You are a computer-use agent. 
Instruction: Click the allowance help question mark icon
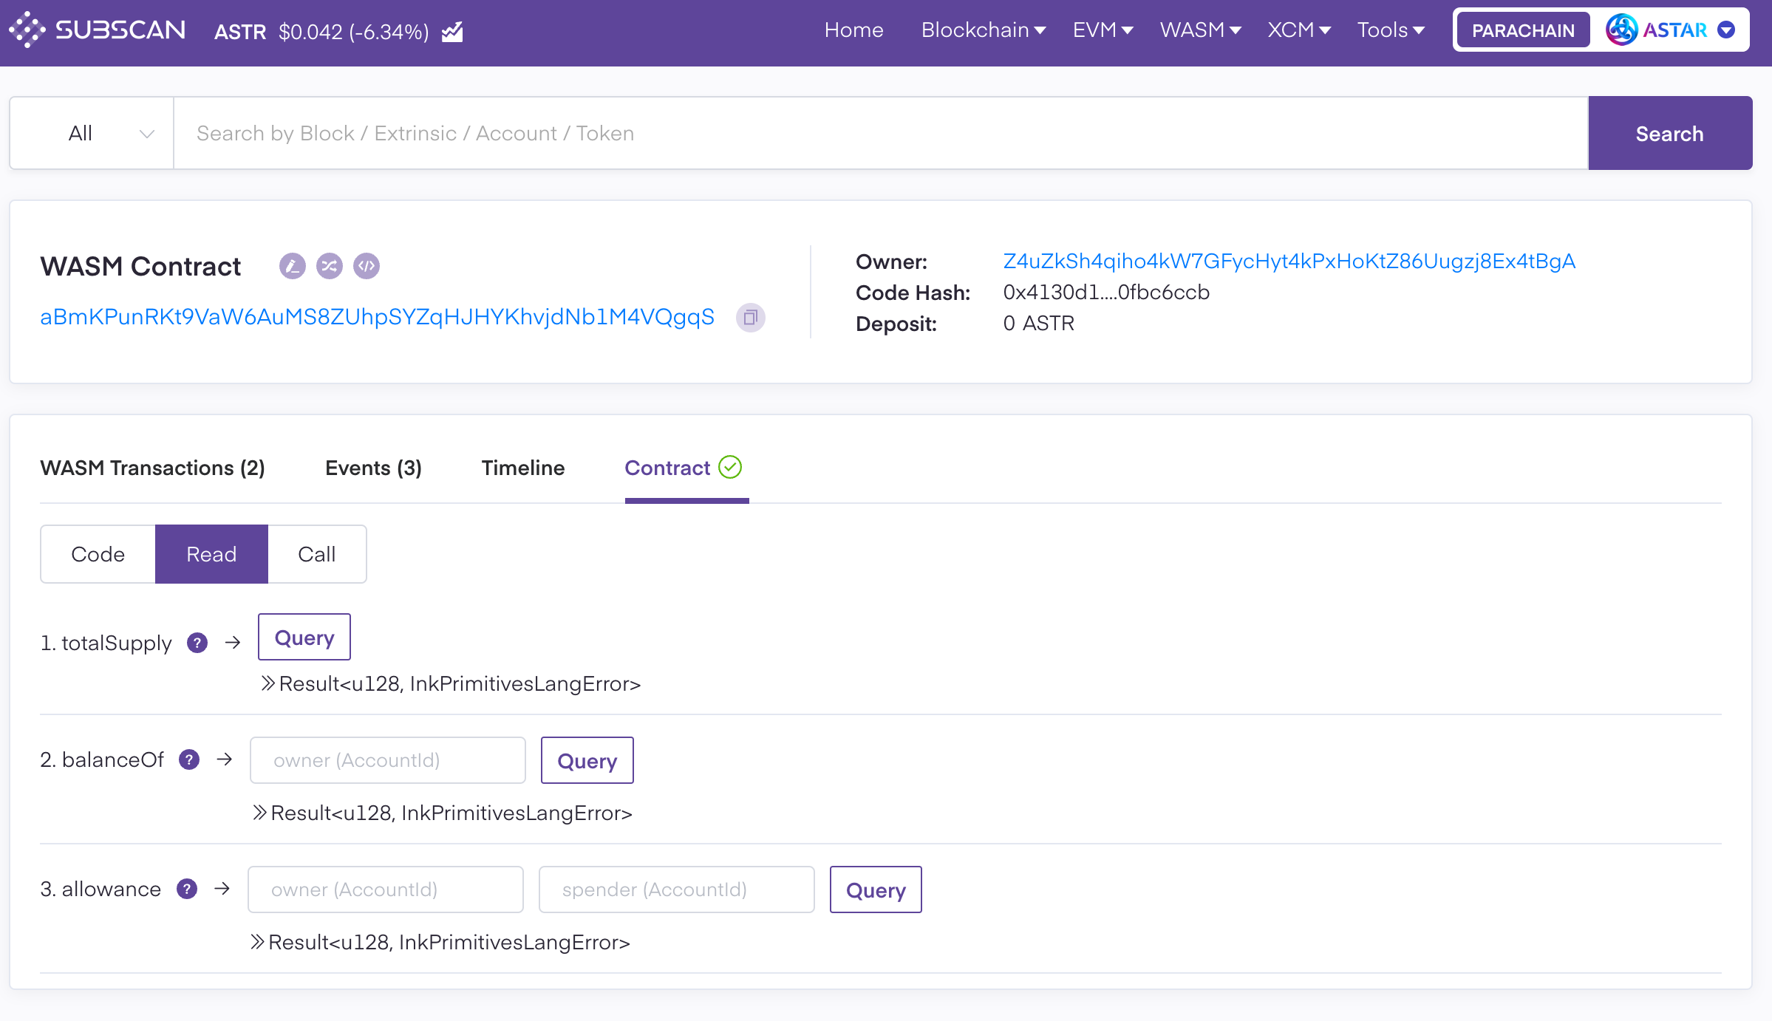(187, 889)
